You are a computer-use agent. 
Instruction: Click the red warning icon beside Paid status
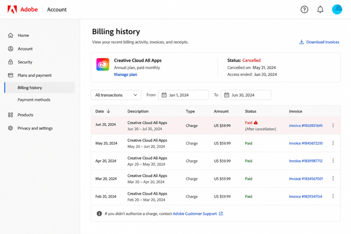pyautogui.click(x=256, y=123)
